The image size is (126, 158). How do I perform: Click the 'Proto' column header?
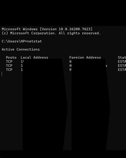(11, 57)
